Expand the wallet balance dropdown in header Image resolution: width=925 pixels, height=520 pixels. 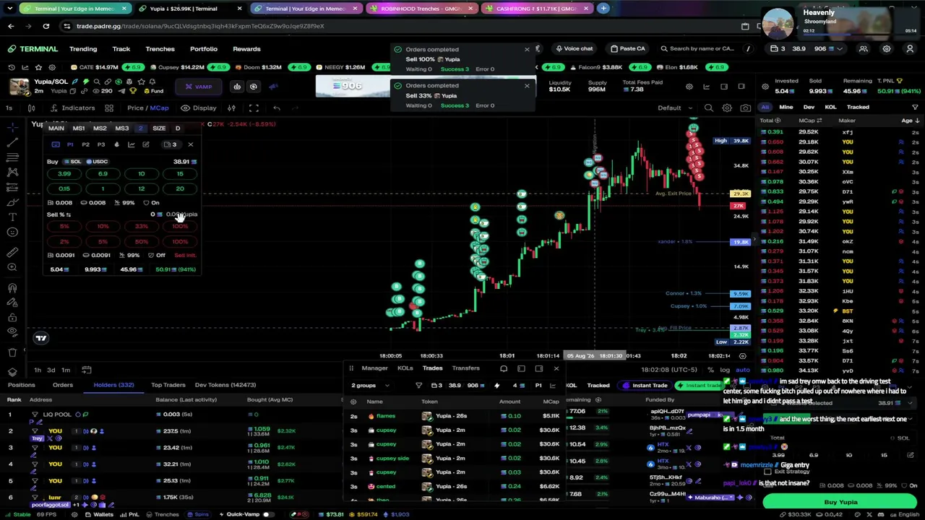tap(840, 49)
